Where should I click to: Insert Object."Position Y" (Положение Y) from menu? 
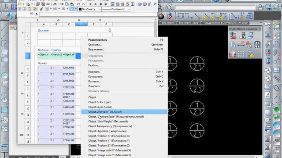coord(124,141)
